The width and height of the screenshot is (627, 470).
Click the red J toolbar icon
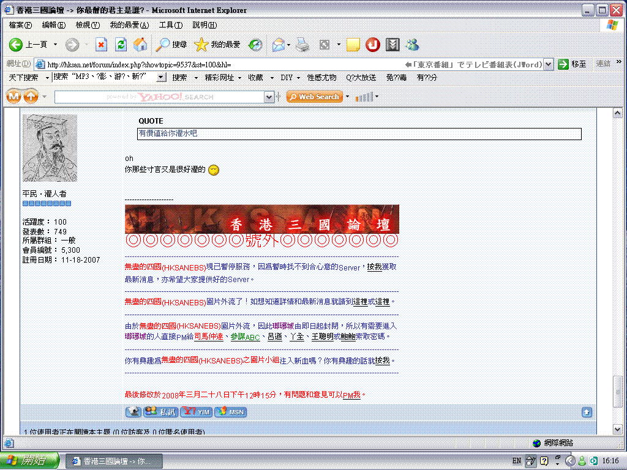tap(373, 44)
